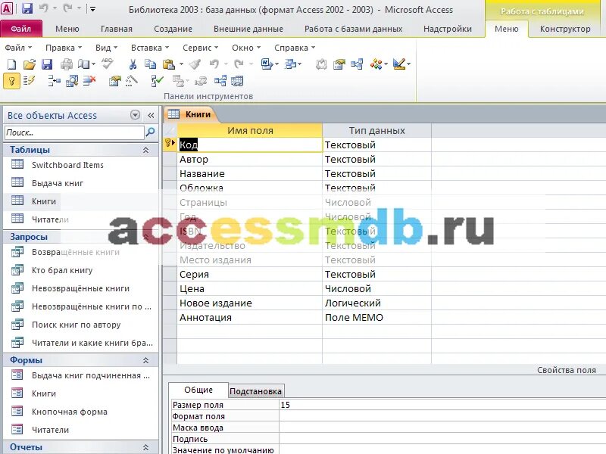Click the Properties icon in the upper toolbar row
The width and height of the screenshot is (606, 454).
coord(339,64)
